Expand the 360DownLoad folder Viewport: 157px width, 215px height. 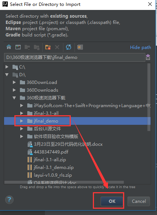(x=14, y=82)
